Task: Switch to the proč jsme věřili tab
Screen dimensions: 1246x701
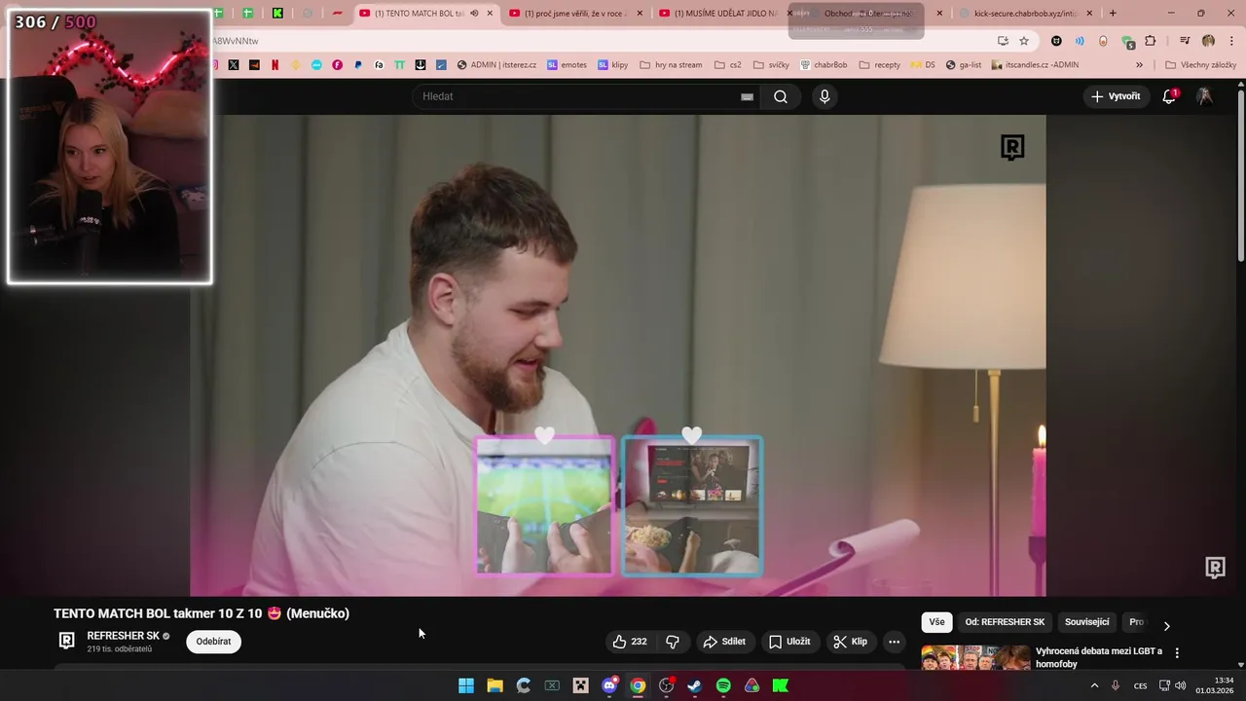Action: click(x=574, y=13)
